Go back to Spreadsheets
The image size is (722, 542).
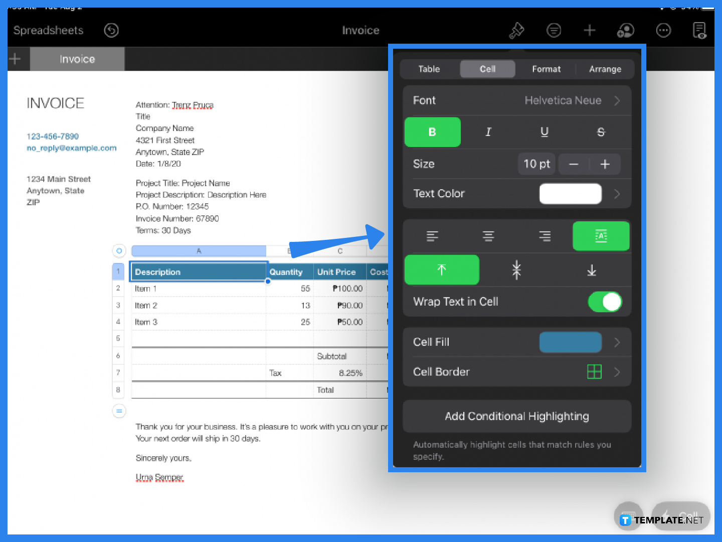pos(48,31)
